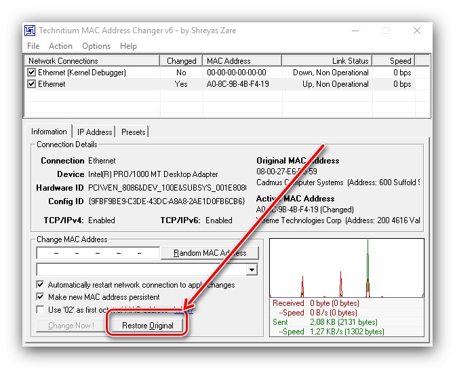Click the Change Now! button

tap(71, 326)
